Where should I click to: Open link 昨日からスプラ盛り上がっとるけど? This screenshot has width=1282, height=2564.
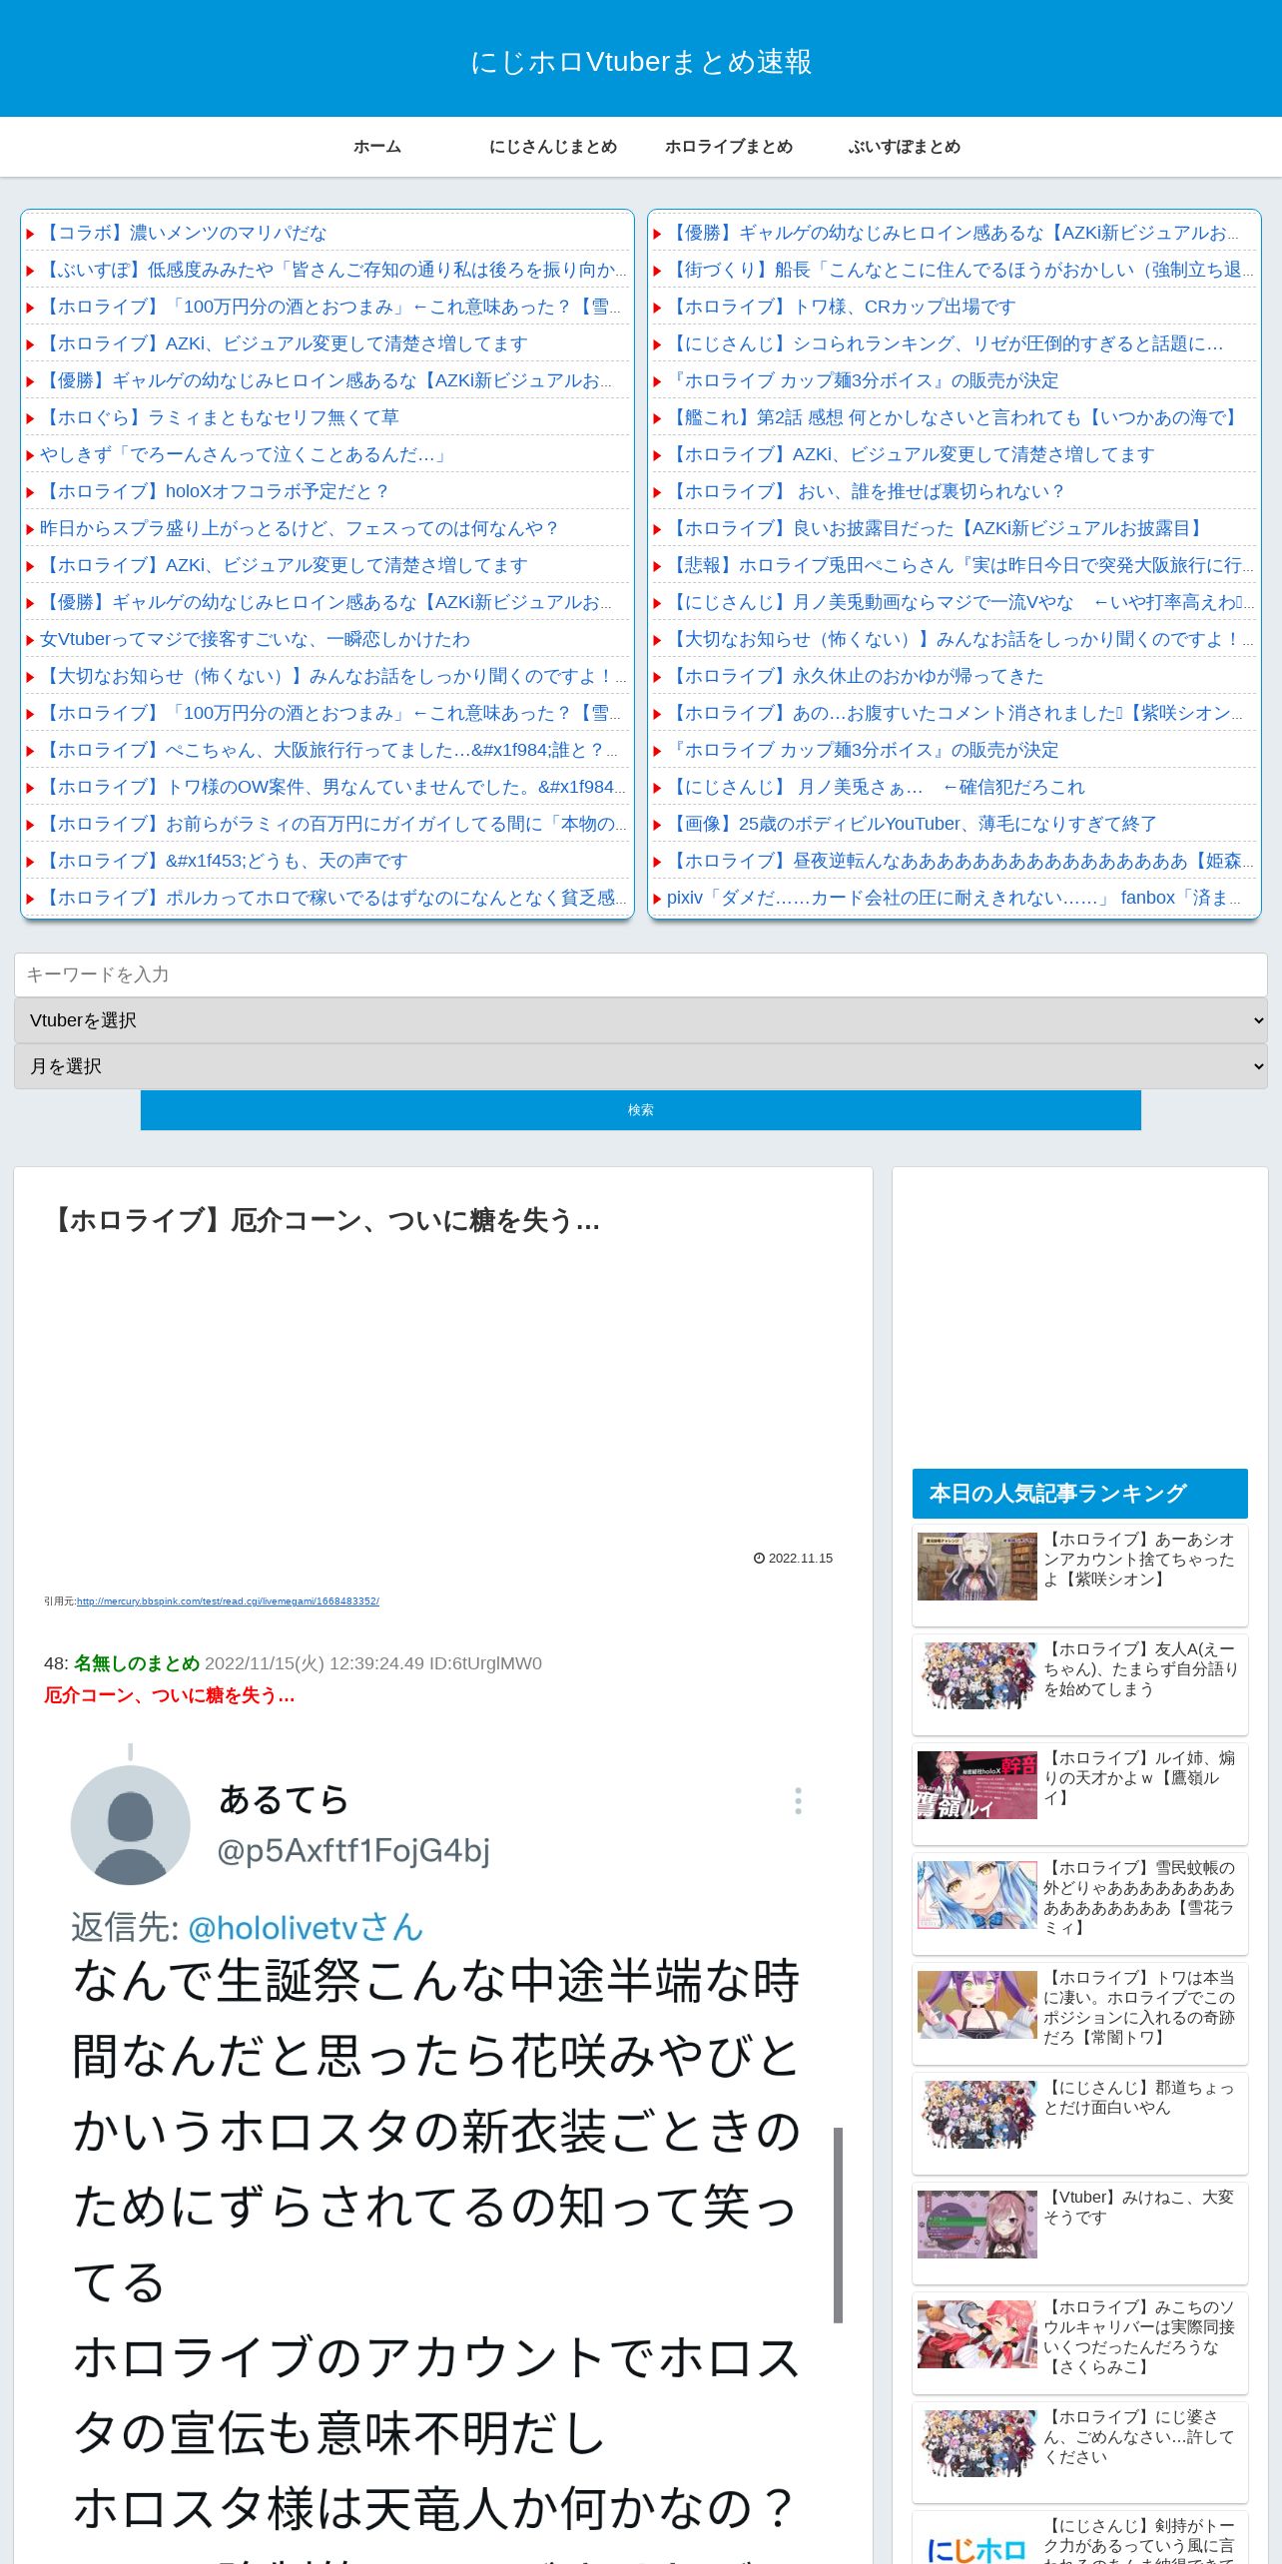coord(299,528)
